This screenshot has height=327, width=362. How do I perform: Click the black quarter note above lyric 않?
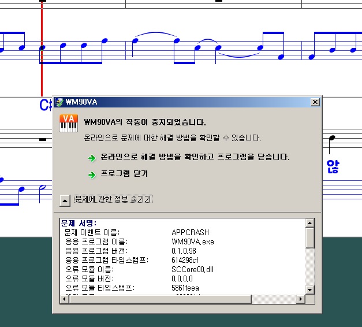331,139
